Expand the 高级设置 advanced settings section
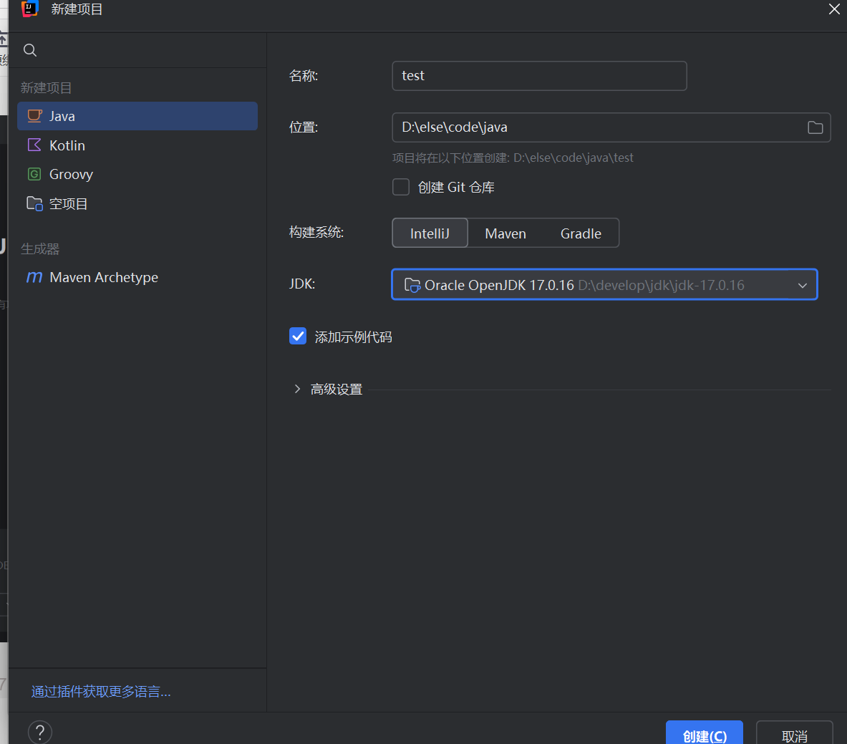 [297, 389]
